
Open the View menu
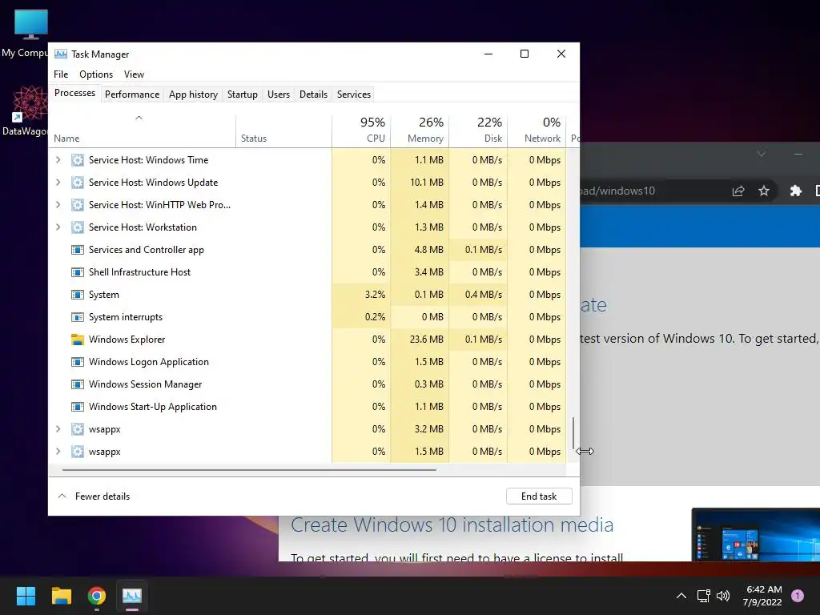pyautogui.click(x=134, y=74)
